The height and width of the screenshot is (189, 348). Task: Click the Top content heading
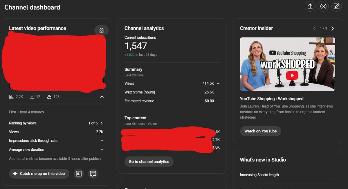point(135,118)
